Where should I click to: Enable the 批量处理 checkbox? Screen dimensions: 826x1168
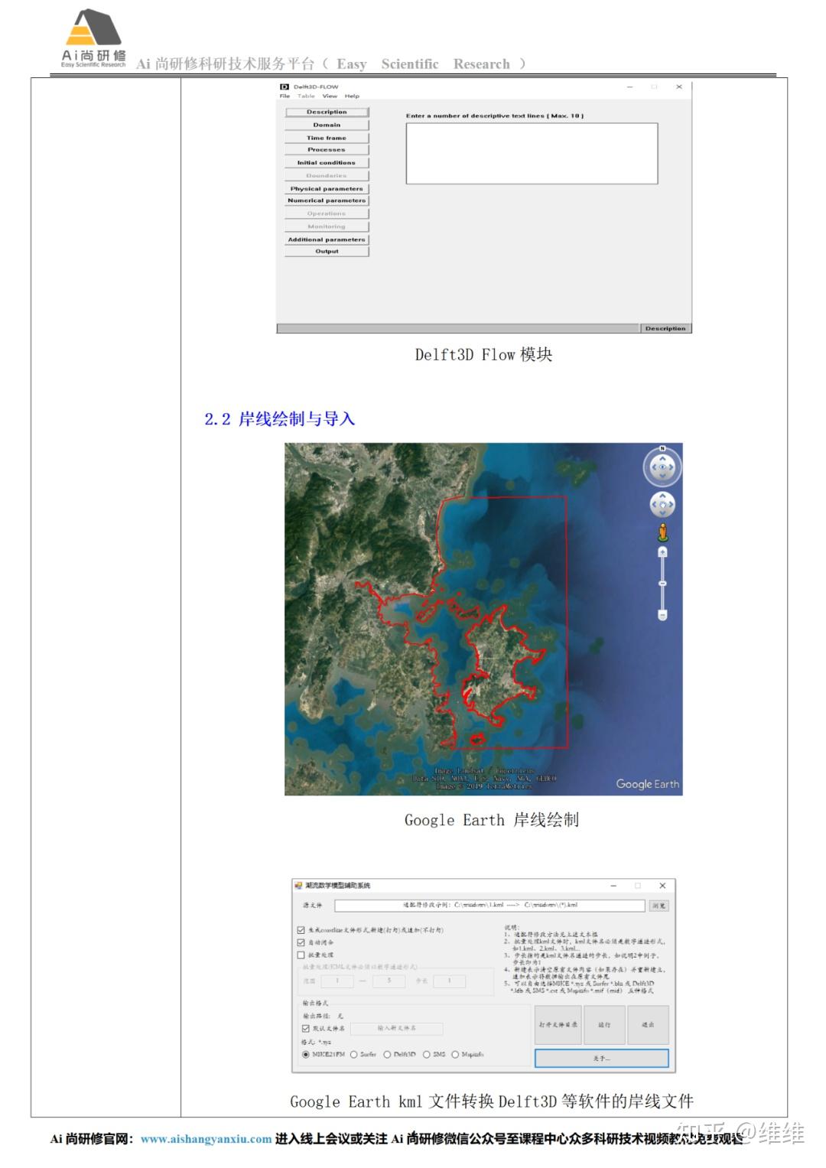(301, 956)
